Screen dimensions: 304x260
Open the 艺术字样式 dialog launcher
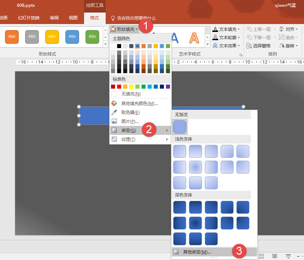click(241, 55)
